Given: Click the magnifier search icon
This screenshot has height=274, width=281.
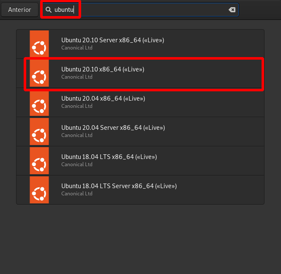Looking at the screenshot, I should [49, 10].
